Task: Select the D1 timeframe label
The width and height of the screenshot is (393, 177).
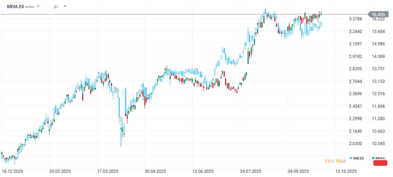Action: click(56, 7)
